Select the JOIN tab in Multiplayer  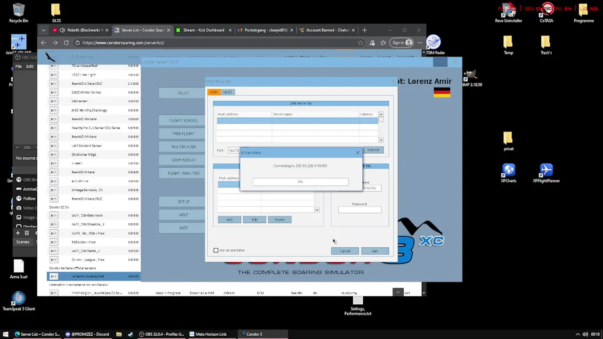(214, 92)
